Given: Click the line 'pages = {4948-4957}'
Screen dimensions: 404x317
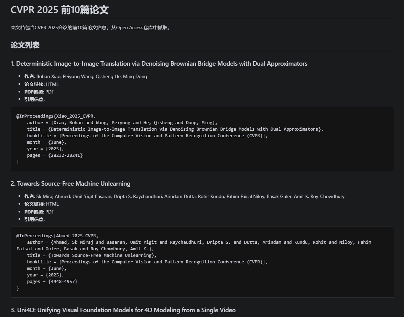Looking at the screenshot, I should coord(52,282).
